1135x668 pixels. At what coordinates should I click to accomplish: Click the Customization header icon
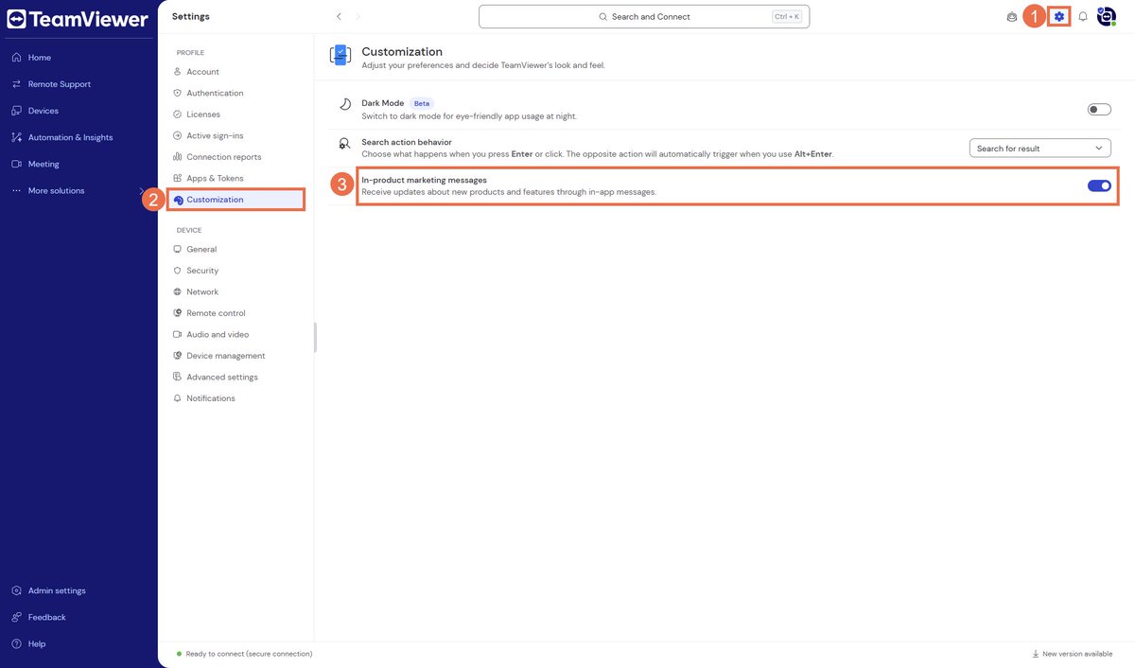click(340, 56)
